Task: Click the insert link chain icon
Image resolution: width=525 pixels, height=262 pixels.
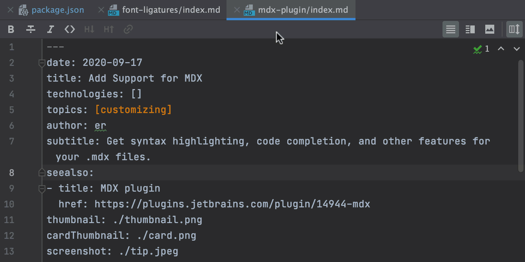Action: [x=128, y=29]
